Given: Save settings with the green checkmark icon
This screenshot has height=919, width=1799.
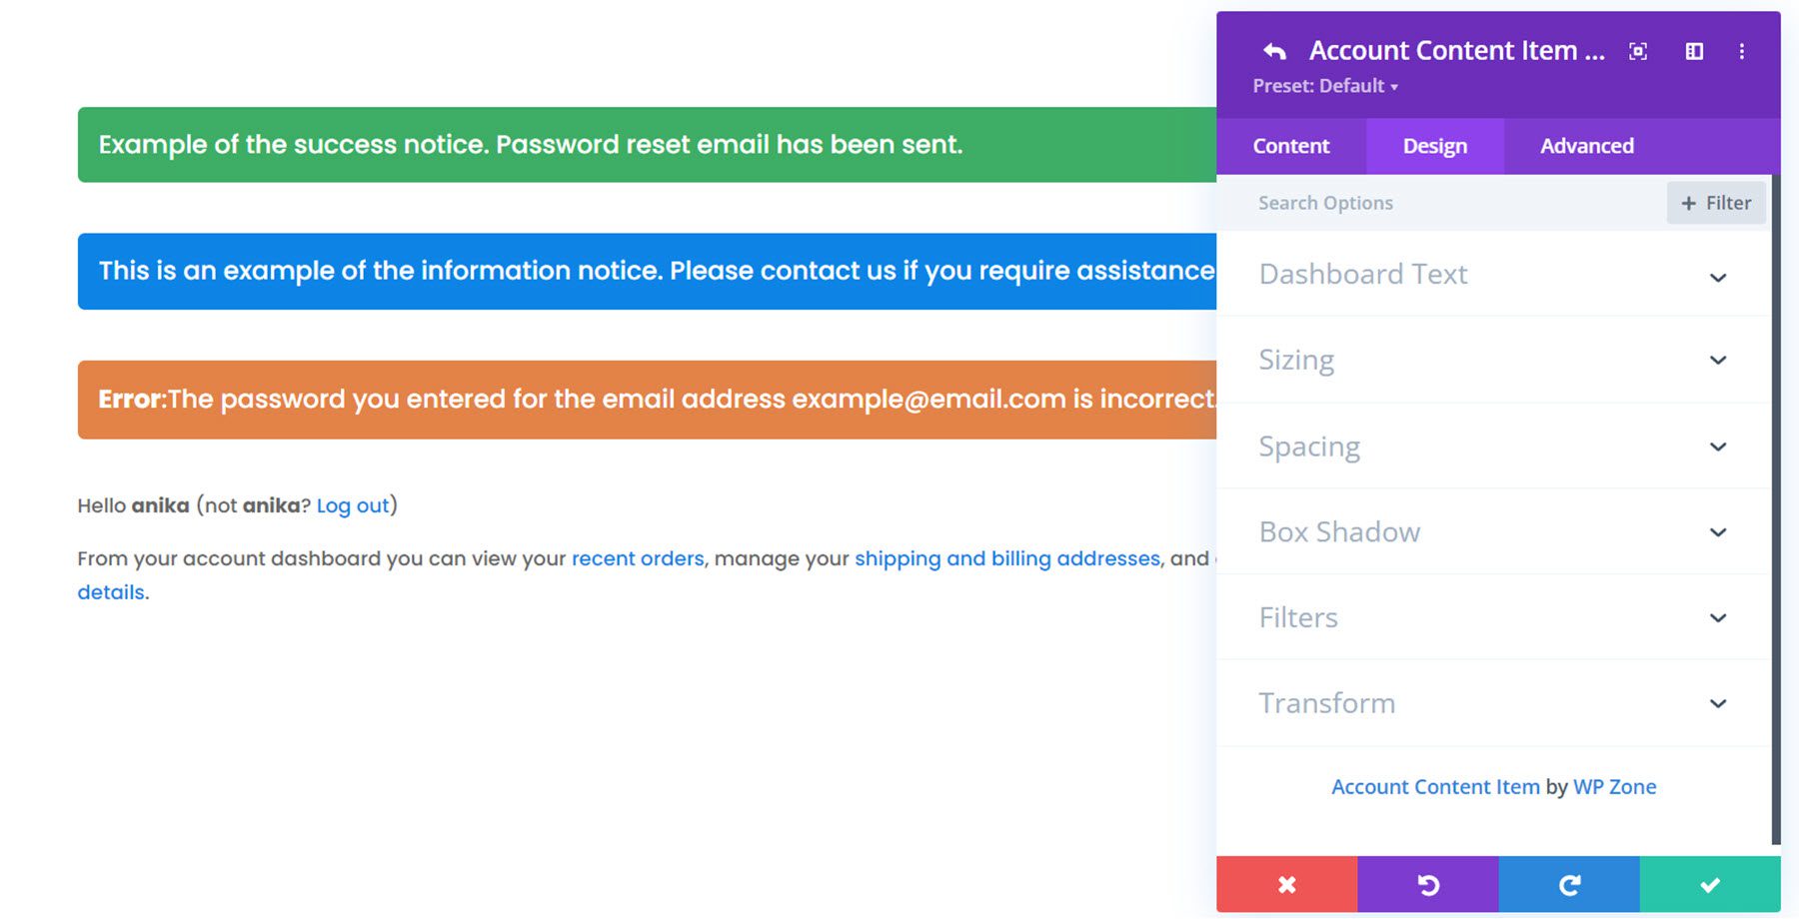Looking at the screenshot, I should click(x=1709, y=885).
